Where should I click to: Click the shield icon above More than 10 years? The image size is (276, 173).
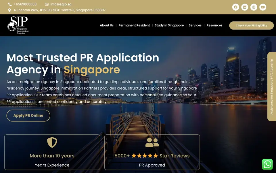pyautogui.click(x=52, y=142)
